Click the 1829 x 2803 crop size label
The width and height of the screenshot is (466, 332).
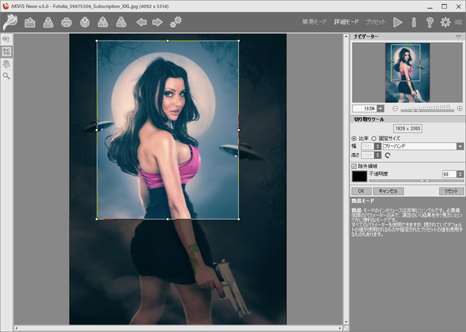407,128
